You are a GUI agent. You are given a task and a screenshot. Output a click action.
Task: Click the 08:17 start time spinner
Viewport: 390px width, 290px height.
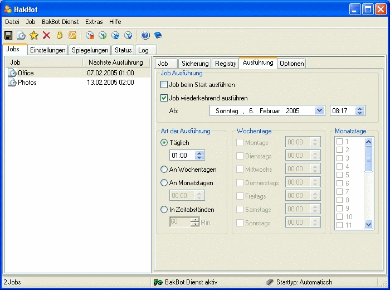pos(360,110)
